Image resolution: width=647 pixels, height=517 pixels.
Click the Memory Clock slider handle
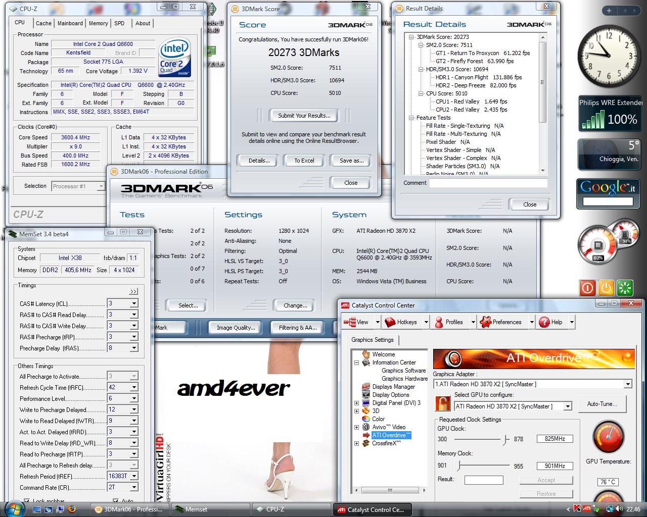pyautogui.click(x=458, y=466)
